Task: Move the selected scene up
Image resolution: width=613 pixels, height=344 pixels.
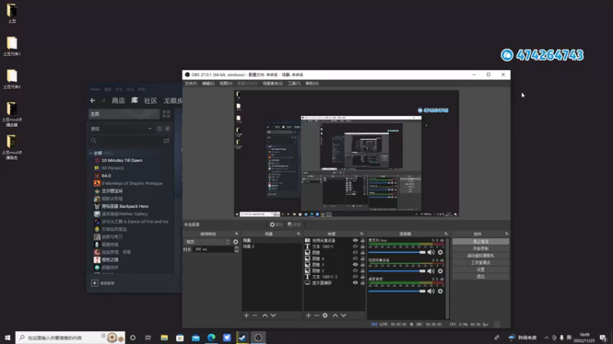Action: pos(265,315)
